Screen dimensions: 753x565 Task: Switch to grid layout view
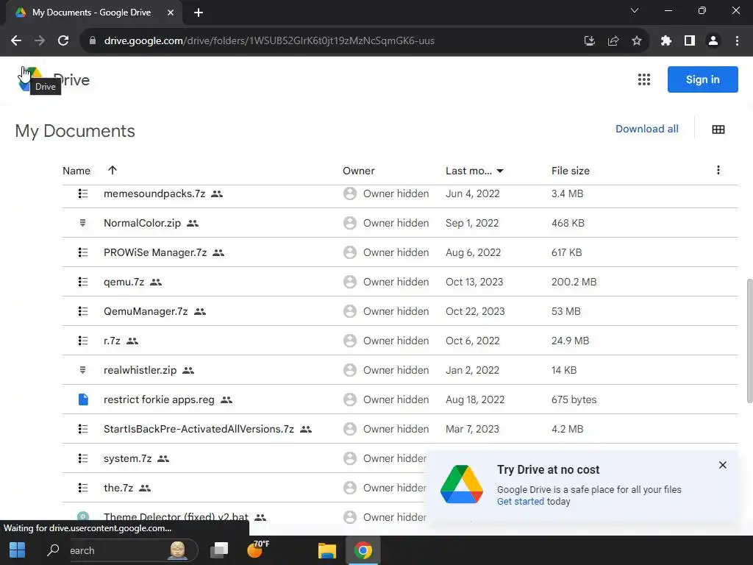click(718, 129)
